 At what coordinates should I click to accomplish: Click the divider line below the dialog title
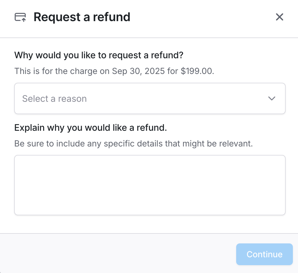point(149,38)
